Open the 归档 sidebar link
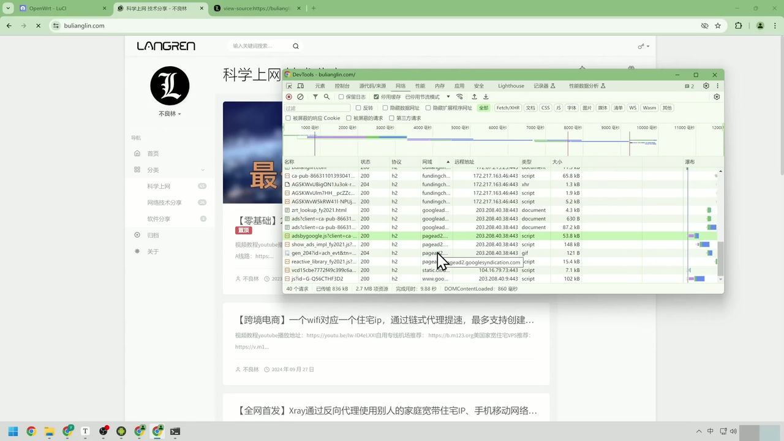This screenshot has width=784, height=441. (x=153, y=235)
